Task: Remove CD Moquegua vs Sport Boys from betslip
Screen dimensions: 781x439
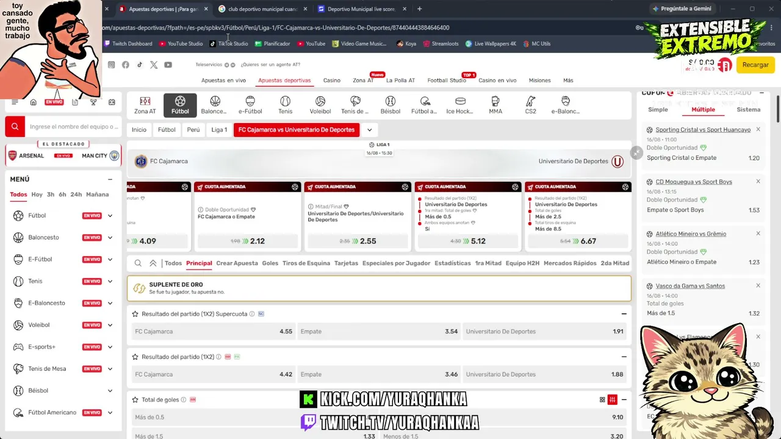Action: (x=758, y=182)
